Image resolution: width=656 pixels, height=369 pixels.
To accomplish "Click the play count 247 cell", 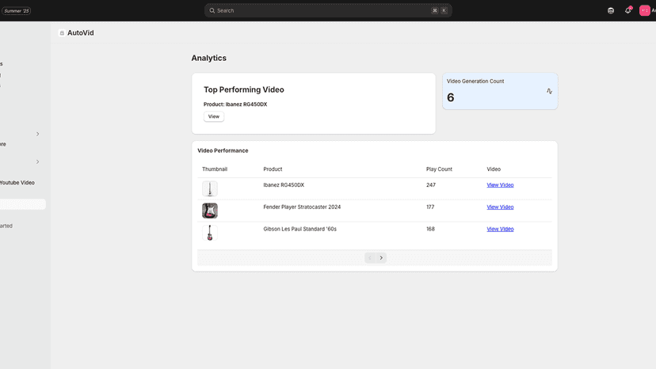I will pos(431,185).
